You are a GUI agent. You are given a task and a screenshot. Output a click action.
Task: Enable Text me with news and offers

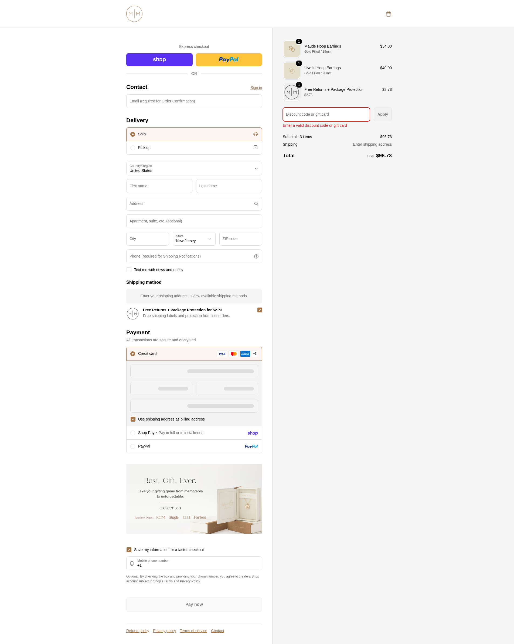pos(129,270)
